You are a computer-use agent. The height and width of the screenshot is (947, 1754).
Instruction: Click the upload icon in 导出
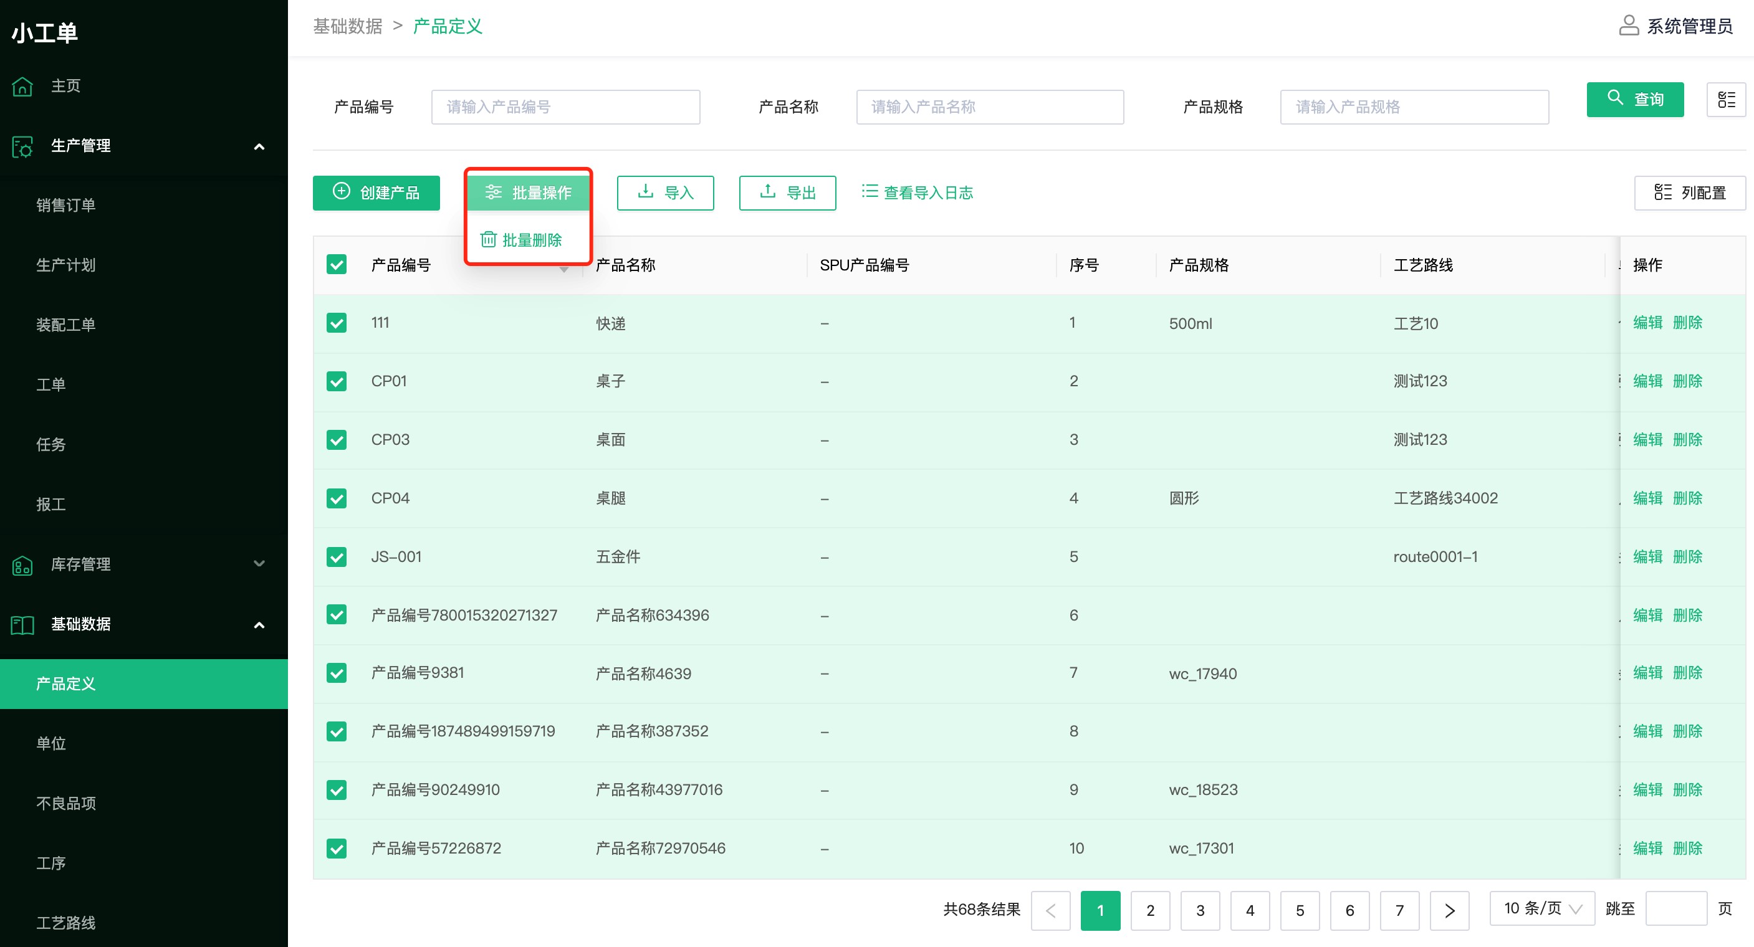tap(767, 191)
